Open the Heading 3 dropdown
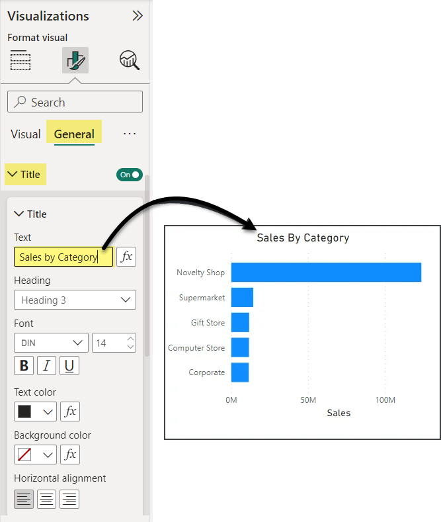Viewport: 441px width, 522px height. (75, 300)
